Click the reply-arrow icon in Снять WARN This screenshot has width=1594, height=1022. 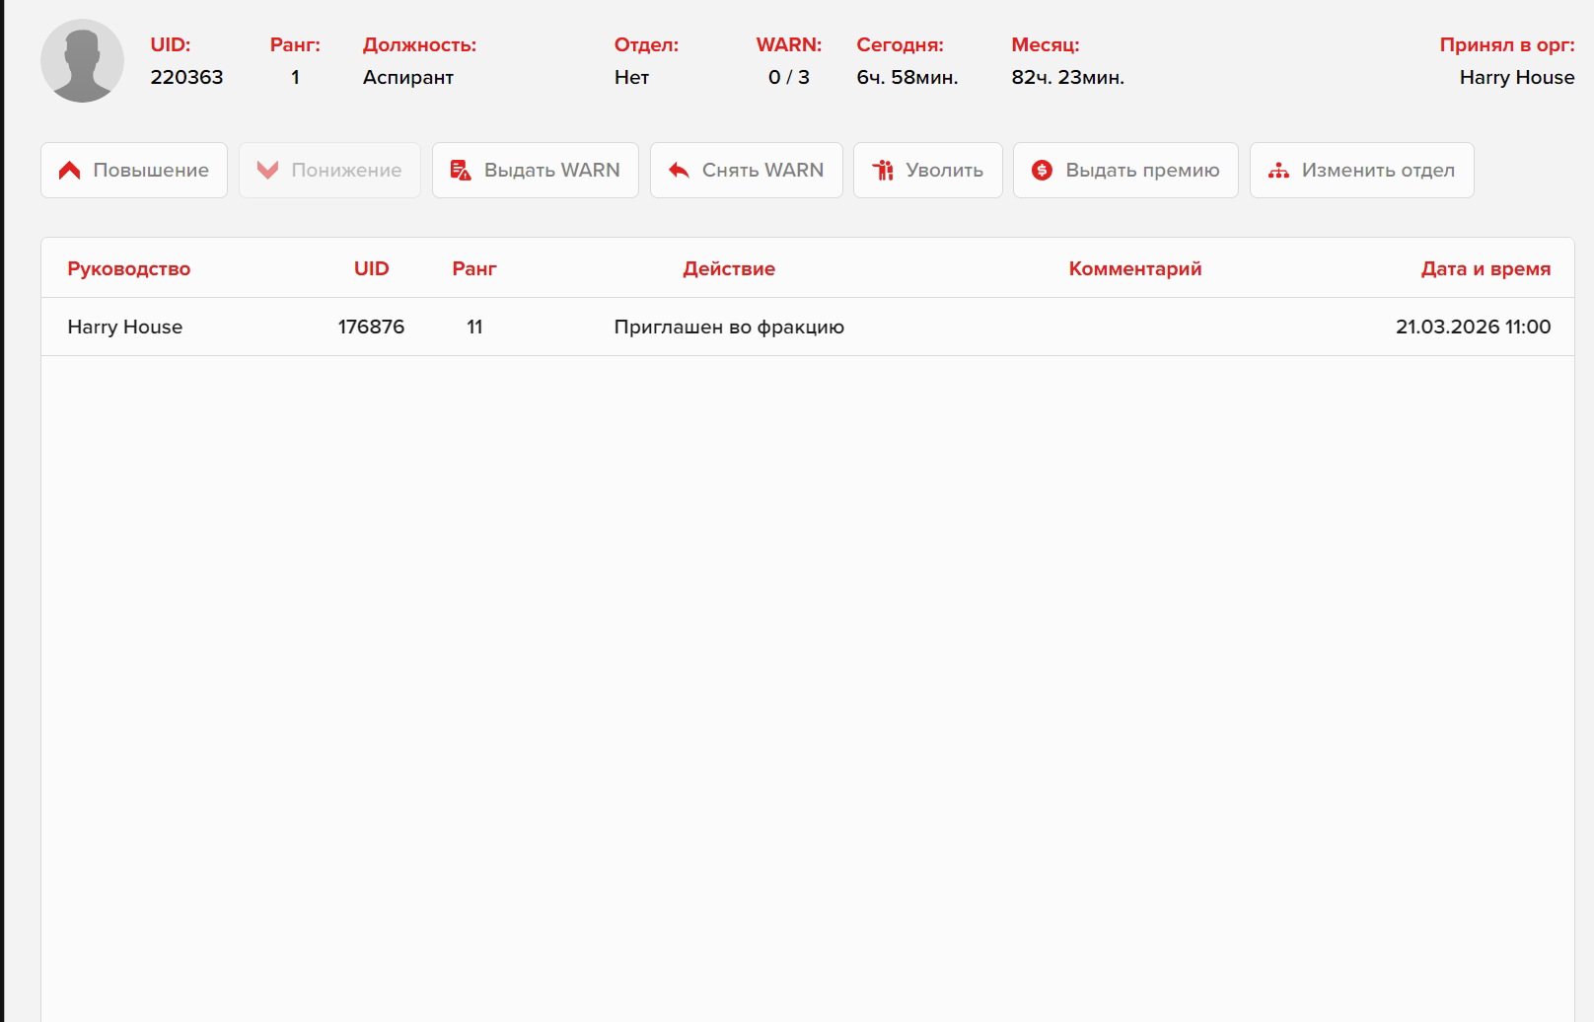[679, 171]
